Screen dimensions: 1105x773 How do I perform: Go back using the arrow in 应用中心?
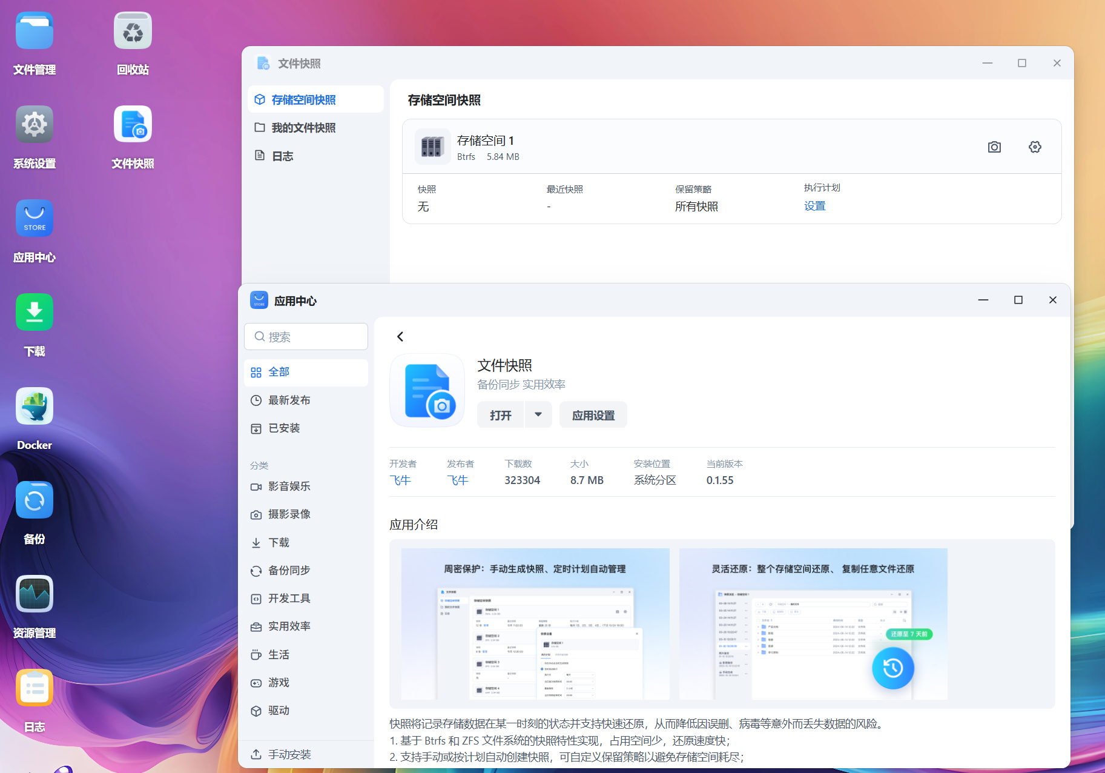(400, 337)
